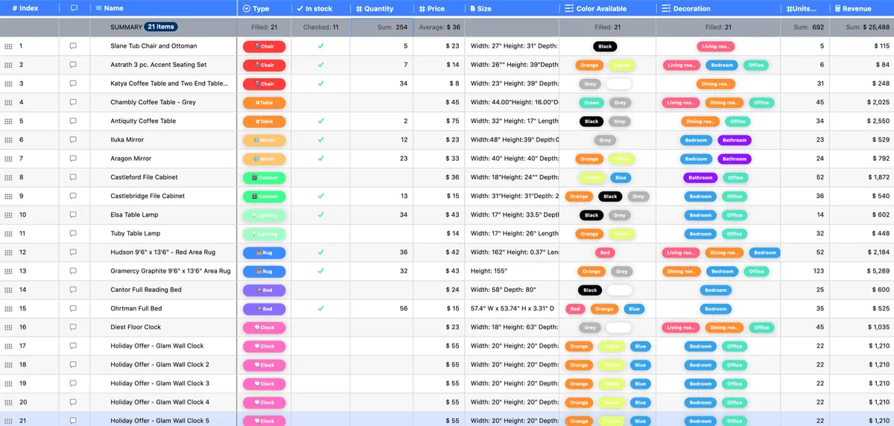The width and height of the screenshot is (894, 426).
Task: Click the drag handle of row 15
Action: click(8, 308)
